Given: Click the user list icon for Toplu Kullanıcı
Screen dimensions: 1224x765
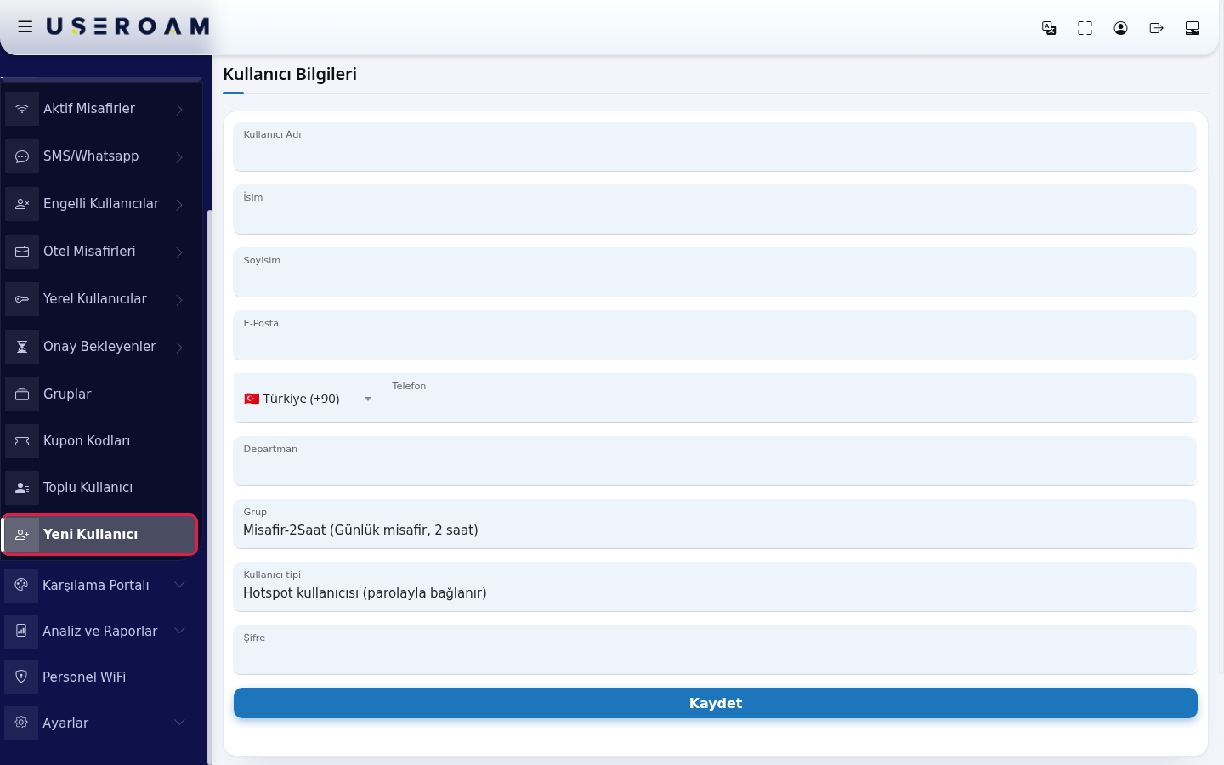Looking at the screenshot, I should [x=22, y=488].
